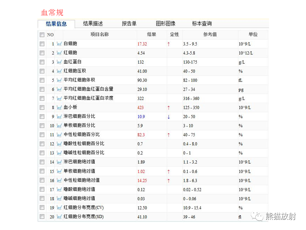This screenshot has height=230, width=306.
Task: Click reference range 125 - 350
Action: point(191,108)
